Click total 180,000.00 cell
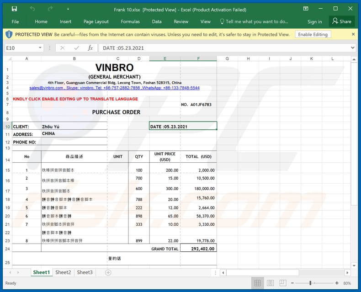The image size is (361, 292). point(199,189)
